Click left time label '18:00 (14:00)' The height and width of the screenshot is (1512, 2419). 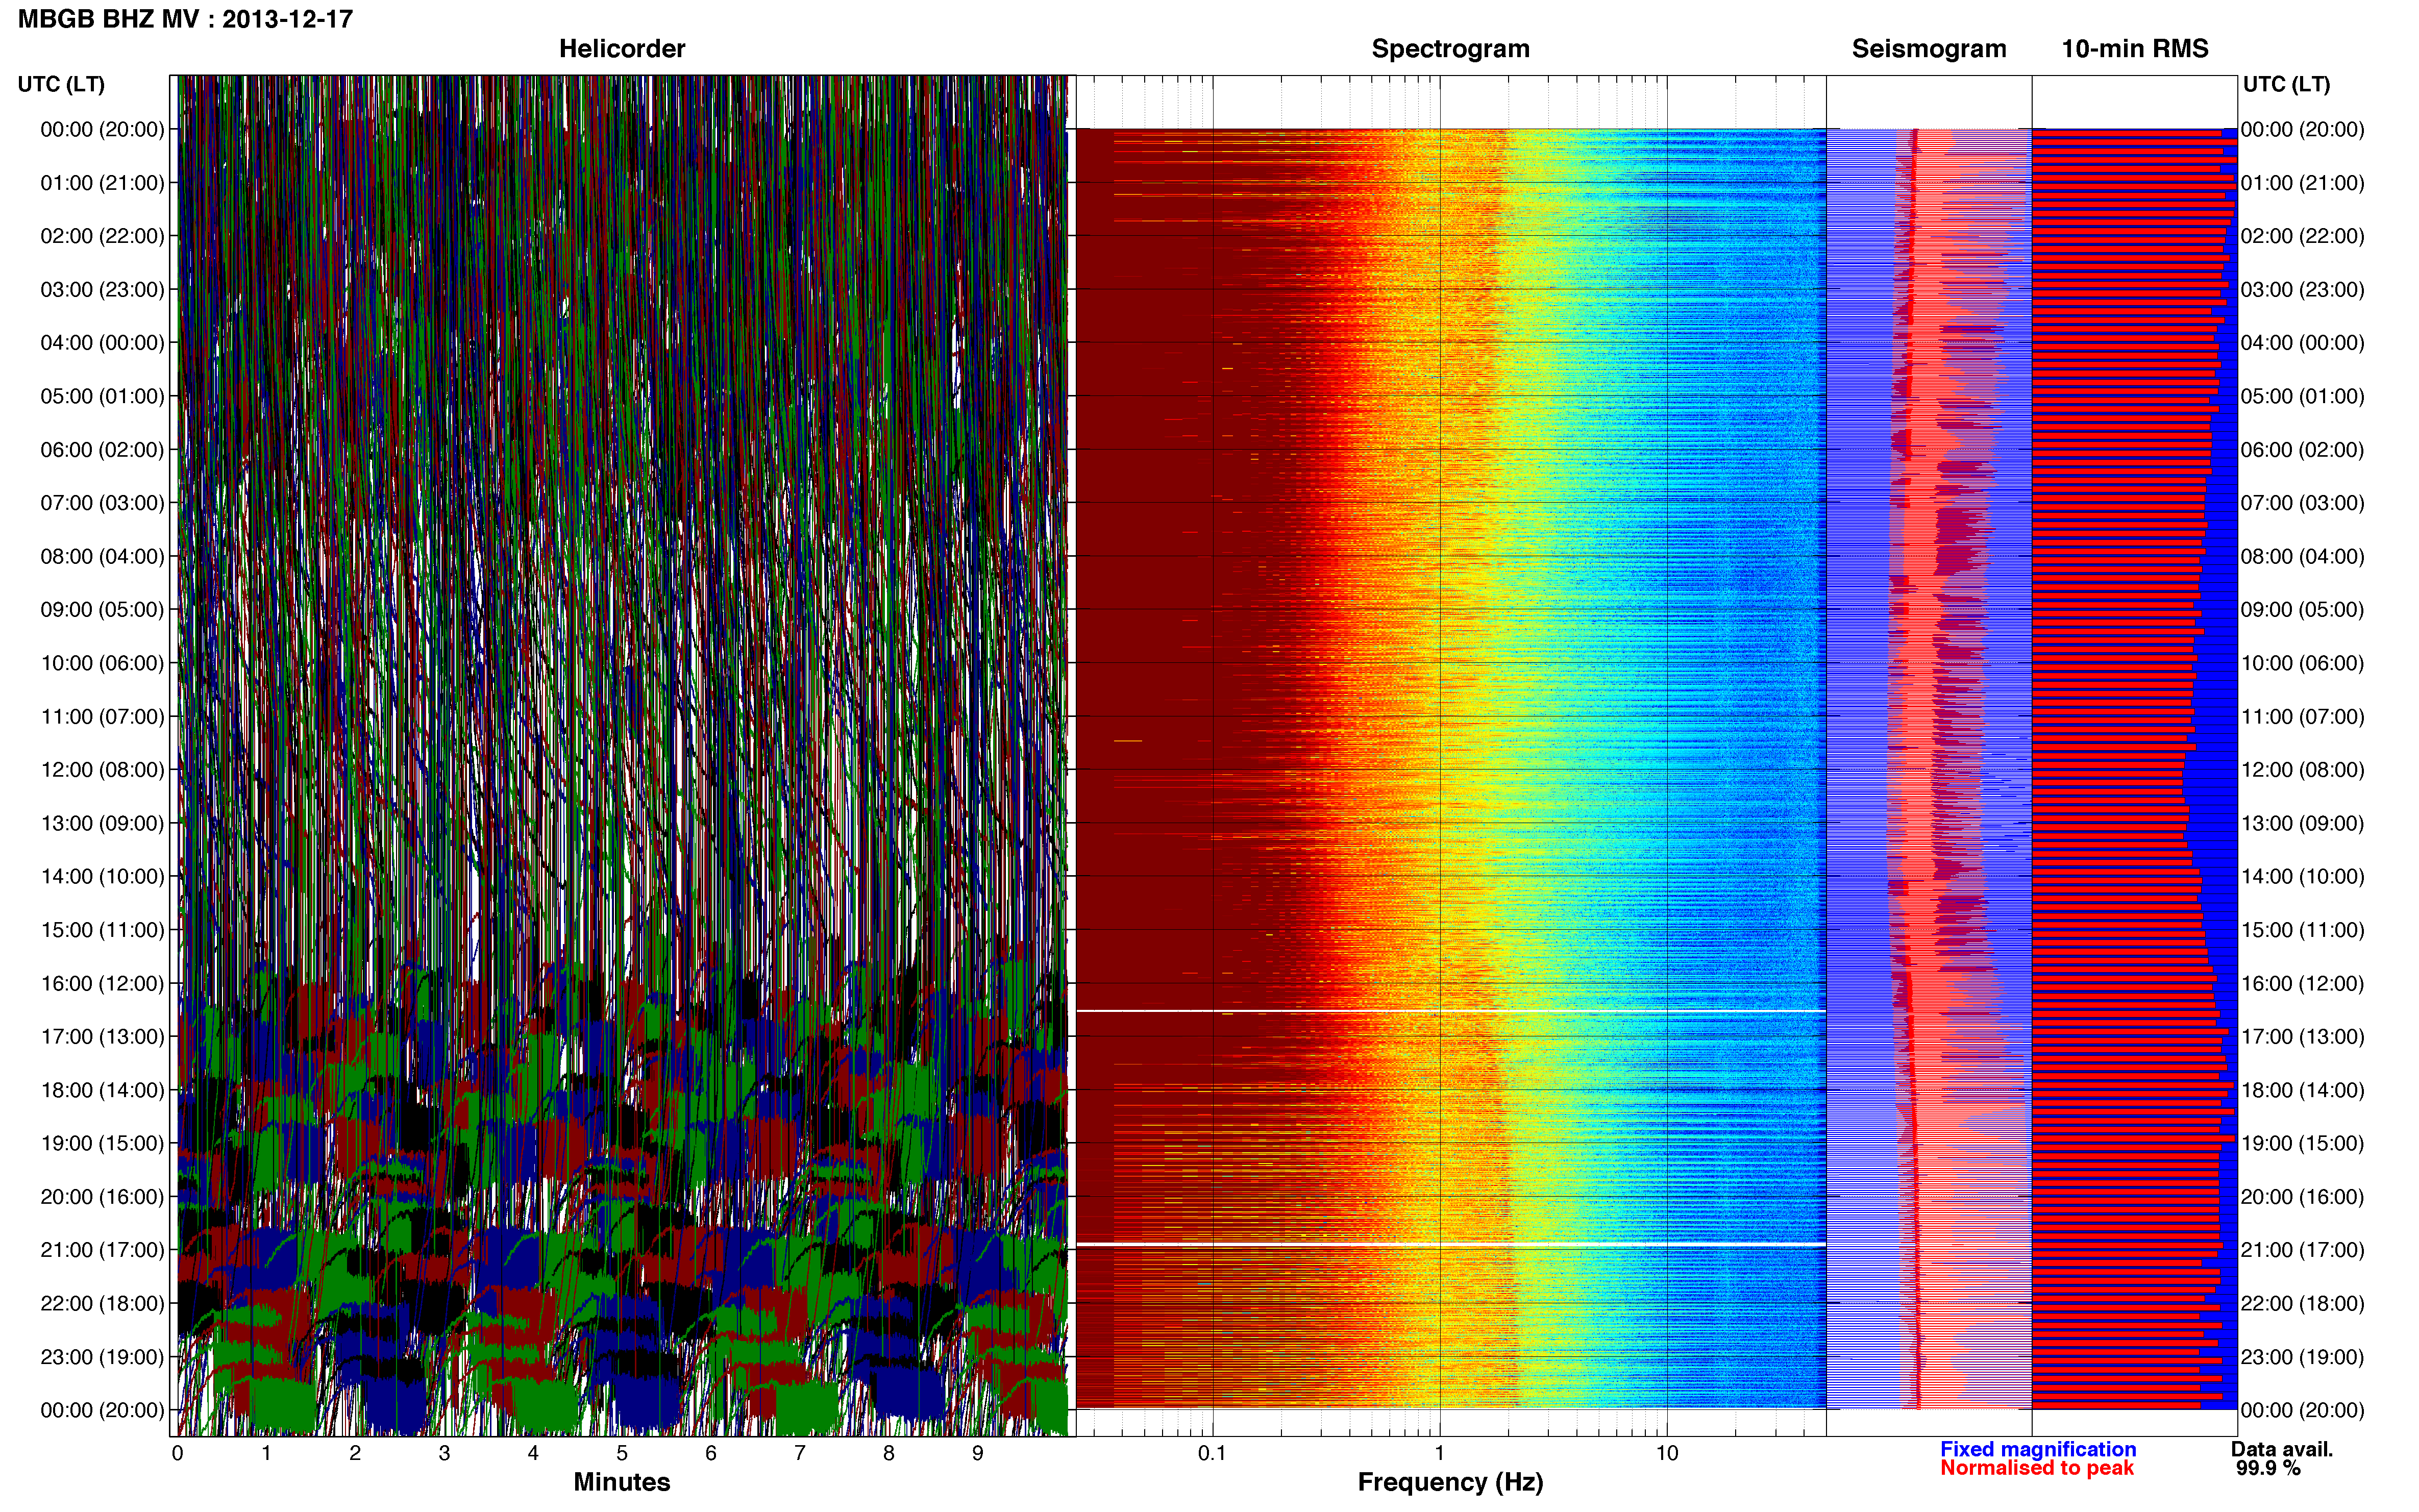point(102,1090)
